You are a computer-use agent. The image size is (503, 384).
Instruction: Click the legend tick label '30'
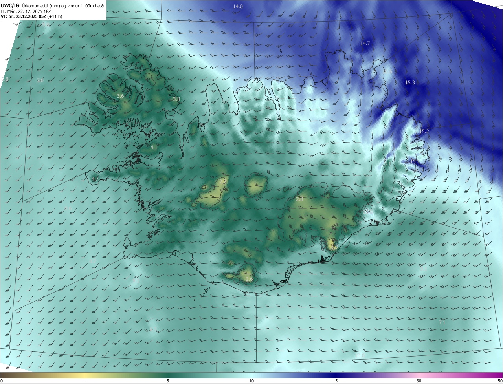coord(419,381)
